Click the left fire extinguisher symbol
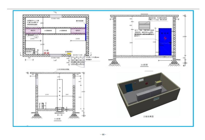The width and height of the screenshot is (205, 140). coord(45,53)
